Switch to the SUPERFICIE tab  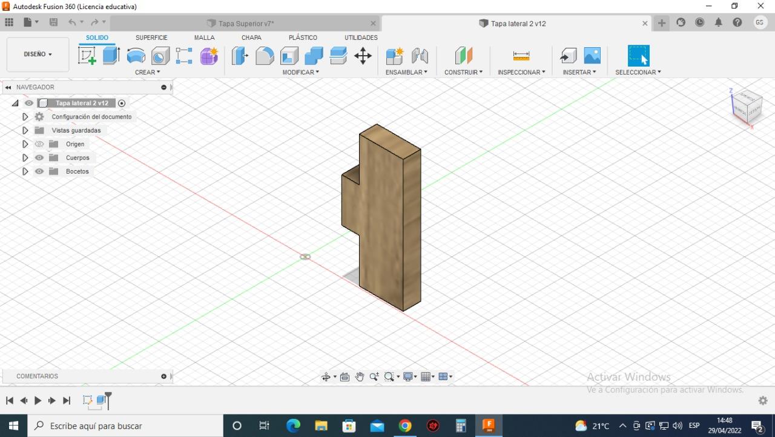point(151,38)
